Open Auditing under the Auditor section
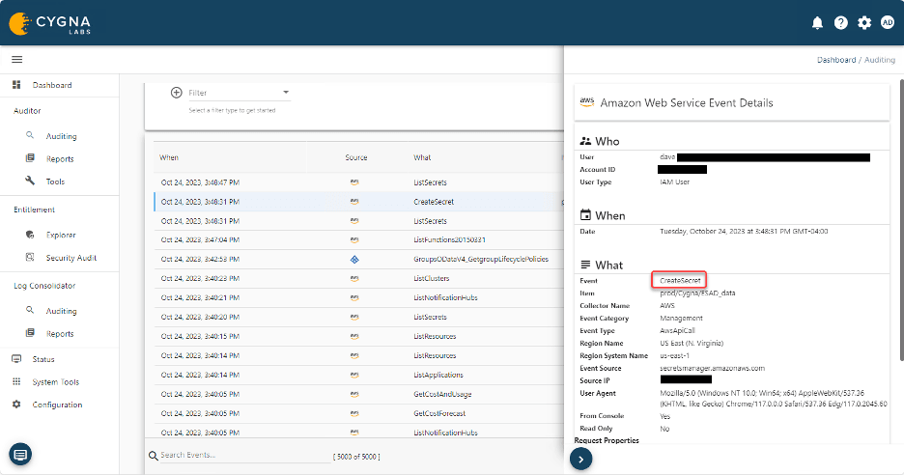Viewport: 904px width, 475px height. 61,136
